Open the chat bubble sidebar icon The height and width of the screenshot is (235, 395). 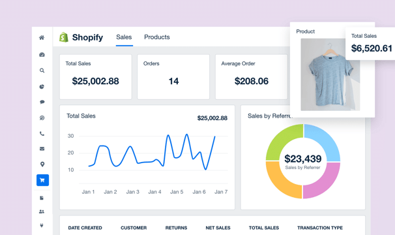(x=42, y=102)
